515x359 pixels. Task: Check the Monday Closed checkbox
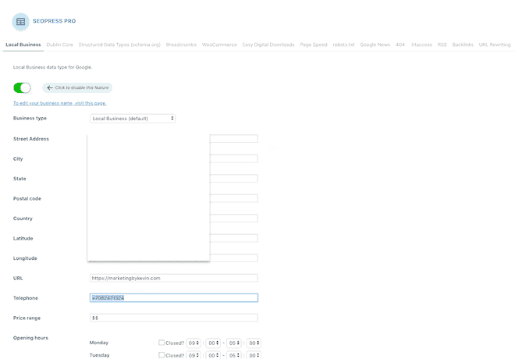point(162,343)
